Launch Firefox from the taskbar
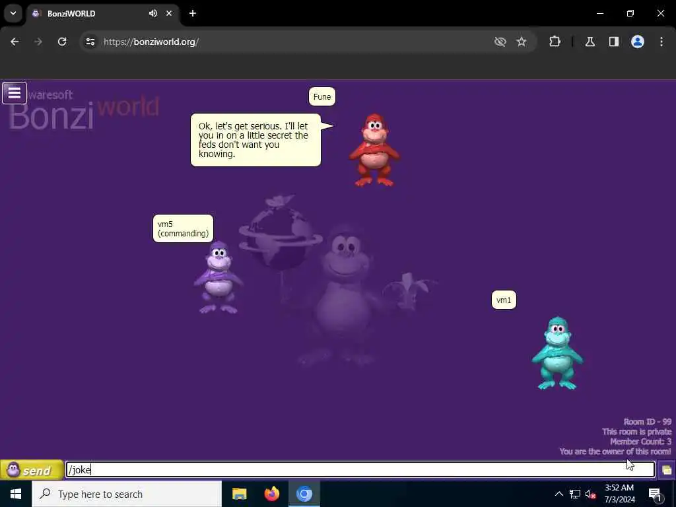 coord(271,494)
